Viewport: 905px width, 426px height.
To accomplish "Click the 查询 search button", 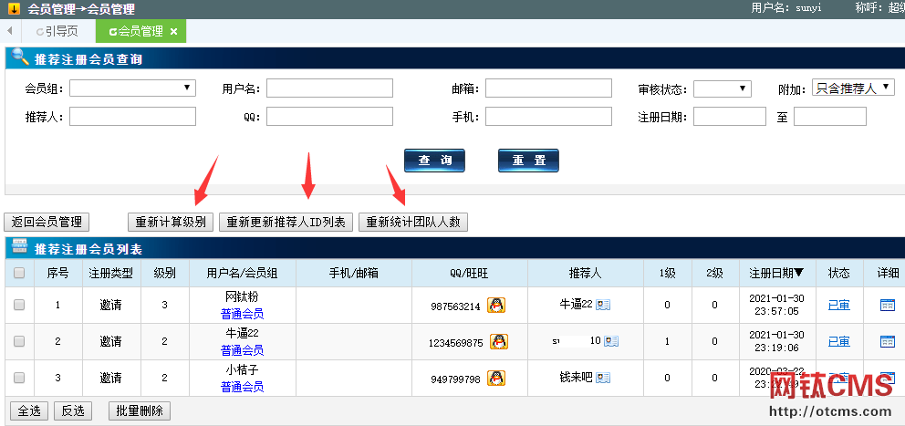I will point(434,161).
